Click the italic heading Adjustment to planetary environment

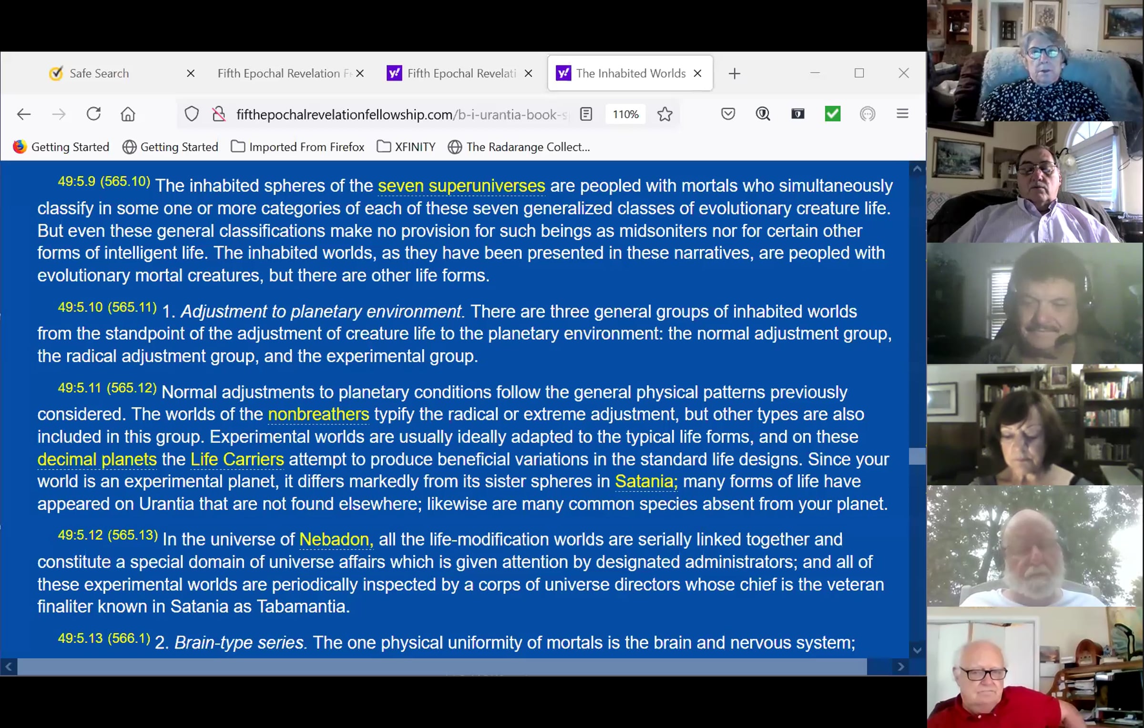tap(323, 312)
